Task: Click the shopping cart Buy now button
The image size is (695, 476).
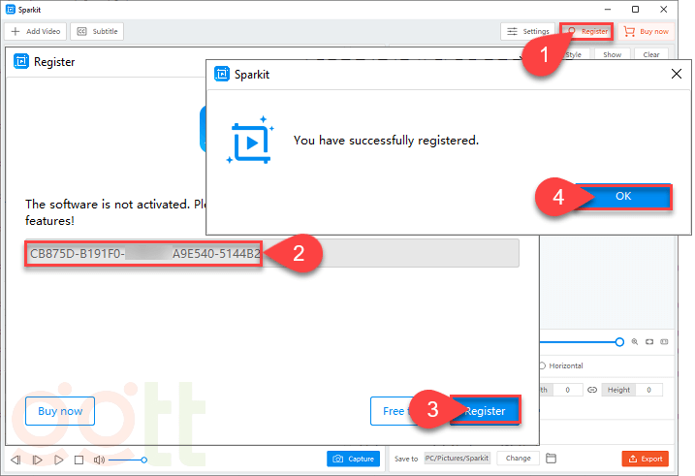Action: (x=647, y=31)
